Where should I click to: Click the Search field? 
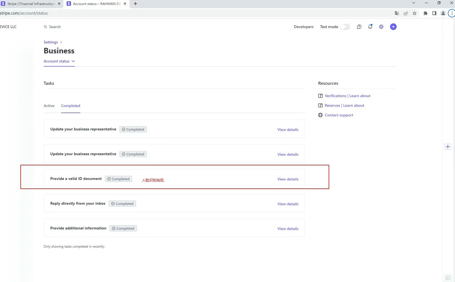tap(55, 27)
